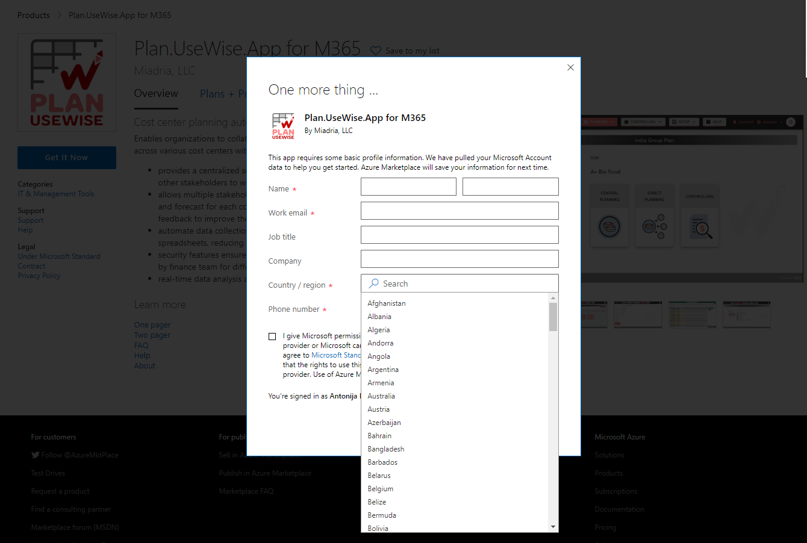The width and height of the screenshot is (807, 543).
Task: Select Australia from the country list
Action: 455,396
